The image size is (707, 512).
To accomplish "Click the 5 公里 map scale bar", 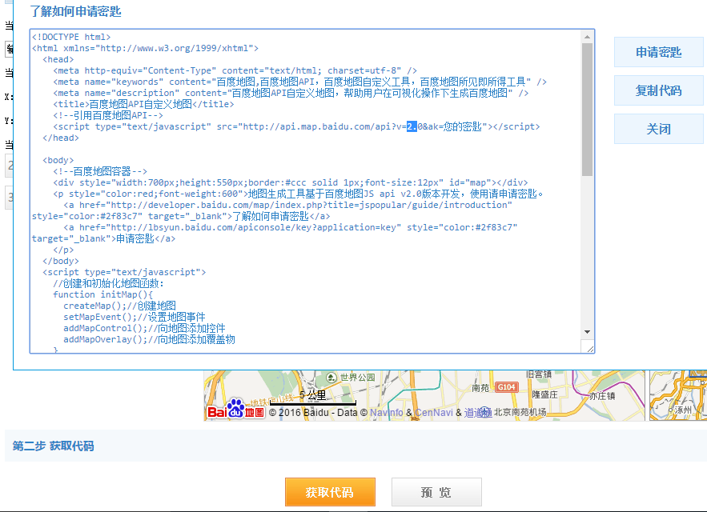I will coord(312,398).
